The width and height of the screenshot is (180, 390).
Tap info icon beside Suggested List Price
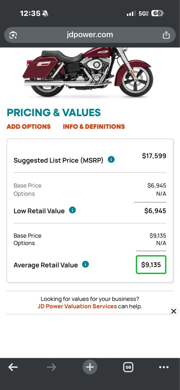pos(111,160)
